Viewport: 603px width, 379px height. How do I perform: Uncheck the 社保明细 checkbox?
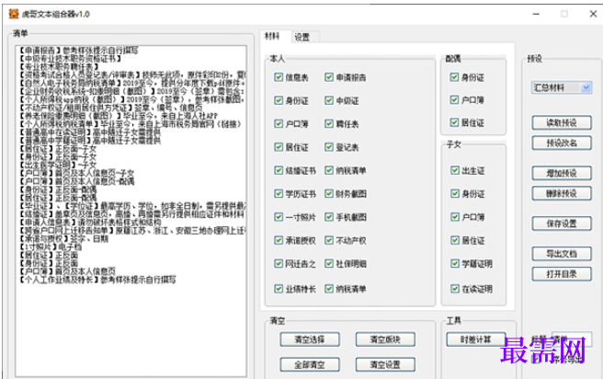click(x=329, y=264)
